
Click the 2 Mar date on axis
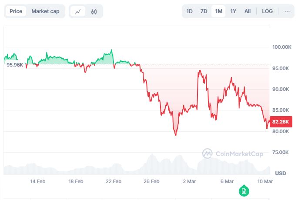tap(189, 181)
